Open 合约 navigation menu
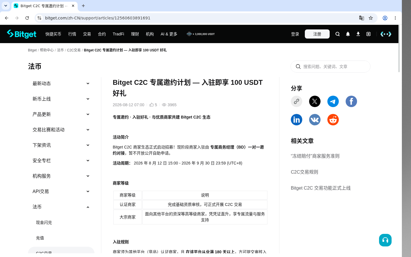 click(102, 34)
